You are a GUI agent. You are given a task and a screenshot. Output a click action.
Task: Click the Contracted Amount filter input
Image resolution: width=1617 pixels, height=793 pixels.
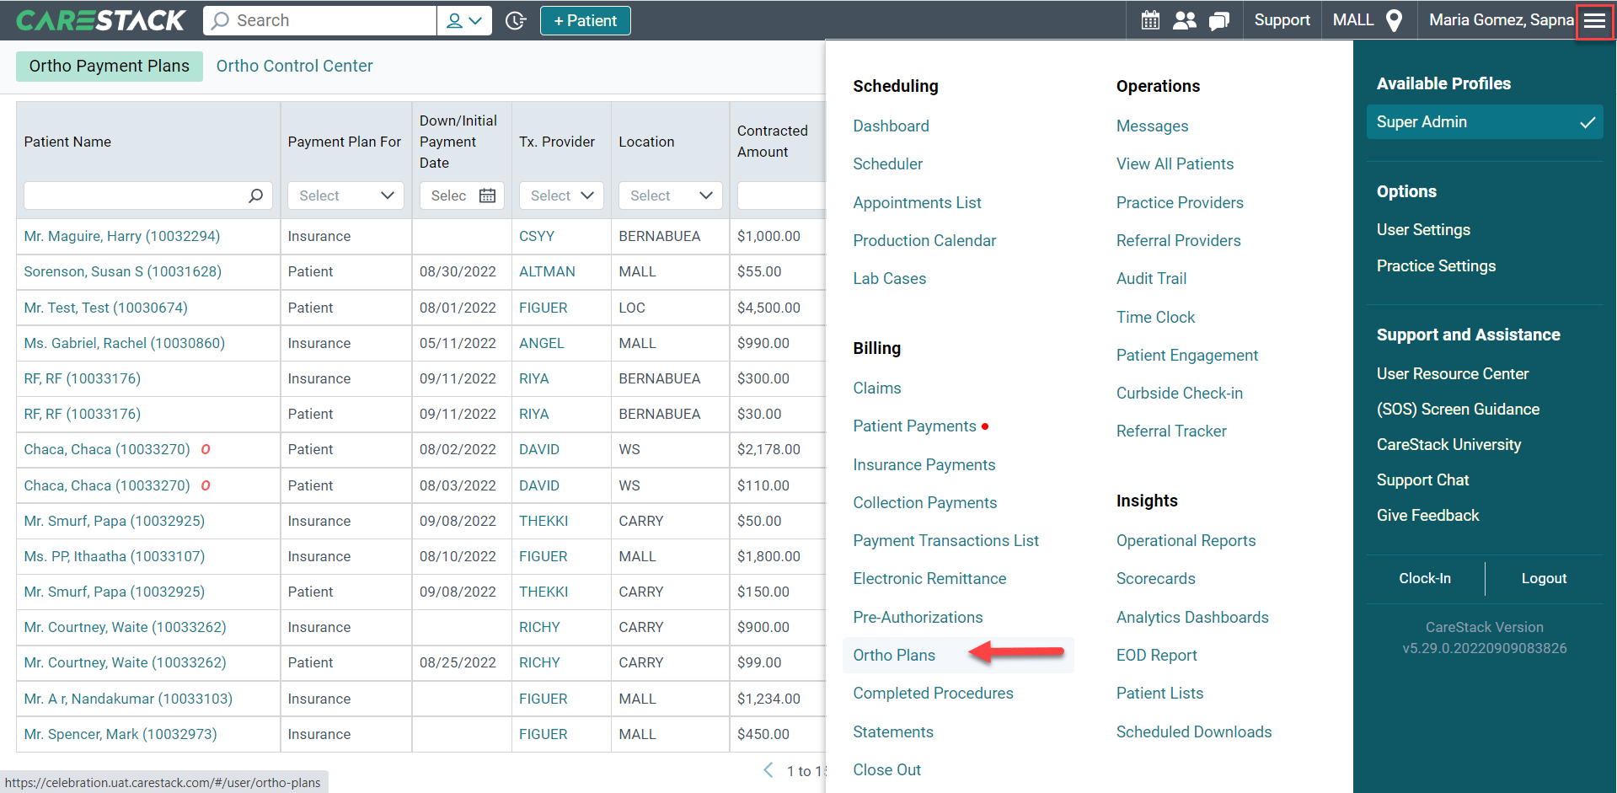point(781,196)
